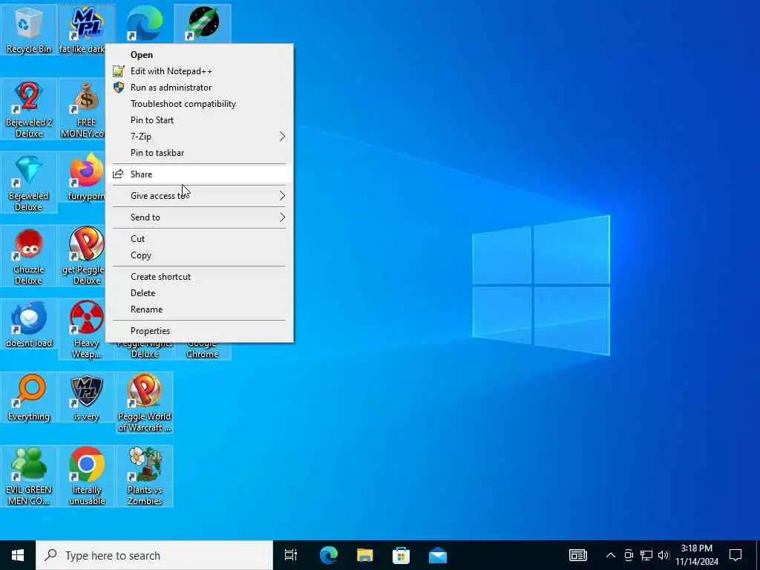The width and height of the screenshot is (760, 570).
Task: Open the News and interests tray icon
Action: [577, 555]
